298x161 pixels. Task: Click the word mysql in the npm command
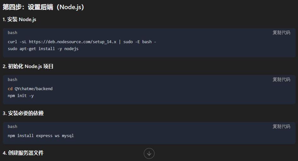tap(68, 135)
